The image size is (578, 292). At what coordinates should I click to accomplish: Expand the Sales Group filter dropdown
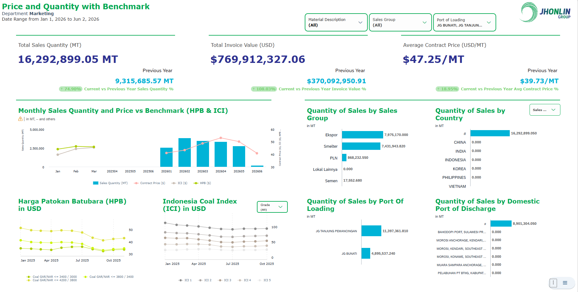(x=400, y=22)
